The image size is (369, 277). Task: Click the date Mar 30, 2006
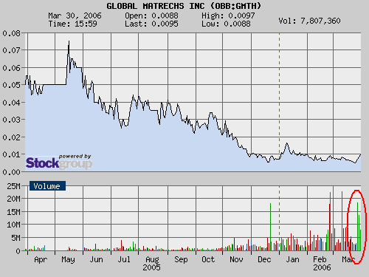point(75,16)
